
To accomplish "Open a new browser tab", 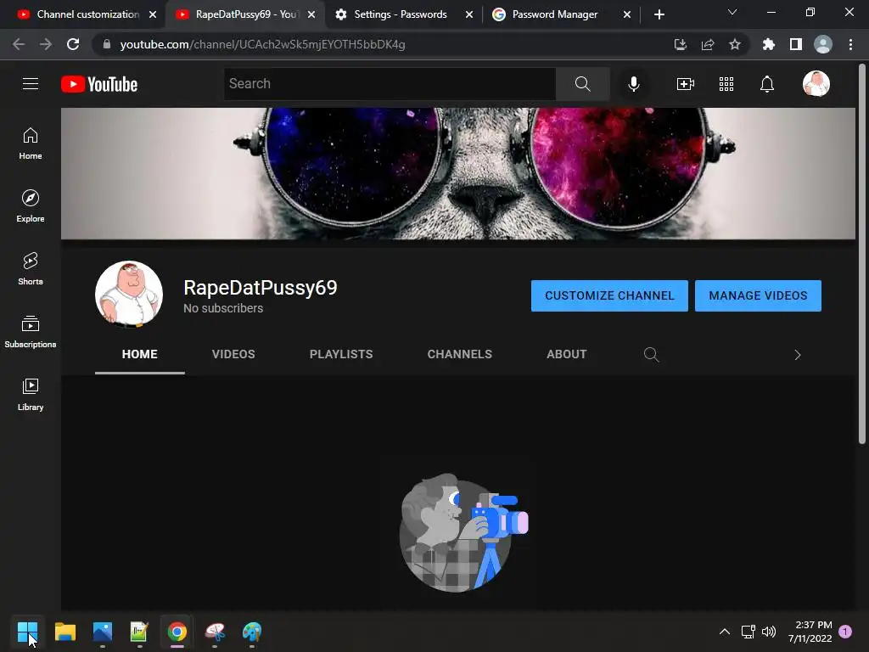I will (659, 14).
